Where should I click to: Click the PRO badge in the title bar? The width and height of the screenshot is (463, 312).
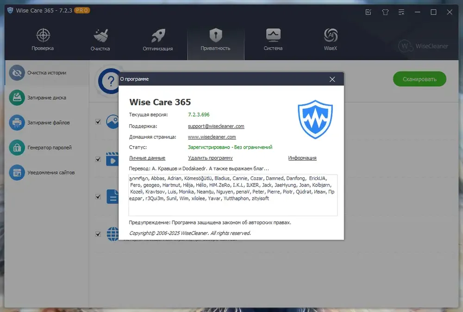point(82,10)
